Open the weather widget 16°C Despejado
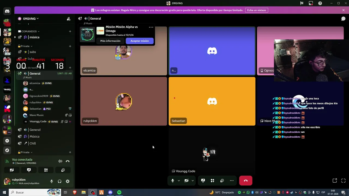The height and width of the screenshot is (196, 349). tap(221, 192)
